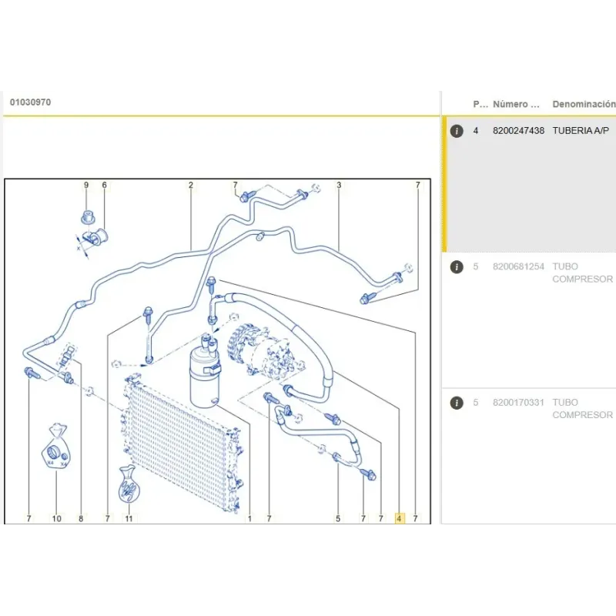Select the TUBERIA A/P row
Screen dimensions: 616x616
click(531, 185)
